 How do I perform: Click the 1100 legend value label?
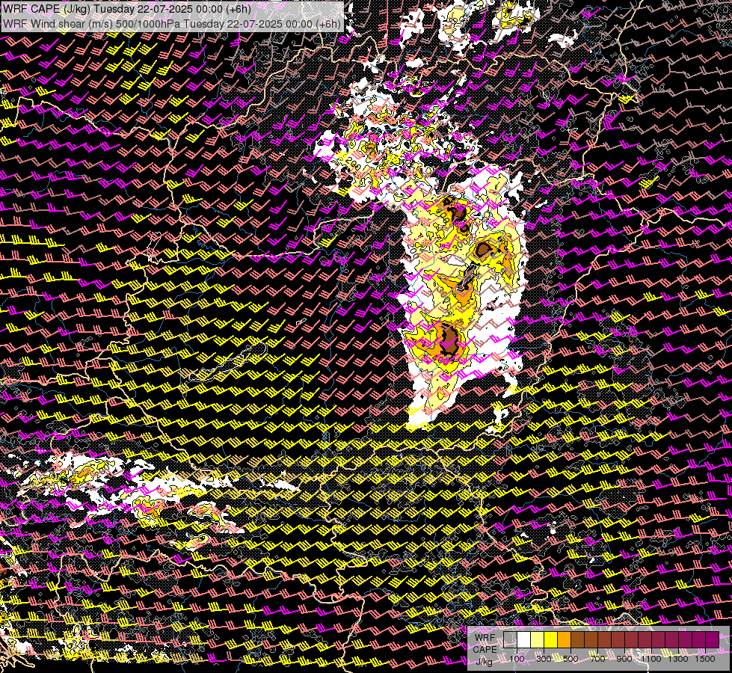651,659
